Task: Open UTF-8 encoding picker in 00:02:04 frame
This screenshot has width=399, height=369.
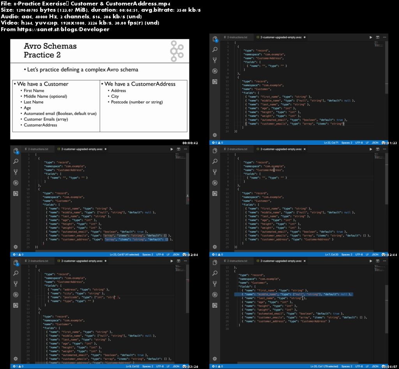Action: (160, 254)
